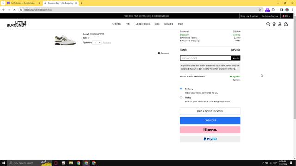Image resolution: width=296 pixels, height=166 pixels.
Task: Open the first Chrome icon in taskbar
Action: (79, 163)
